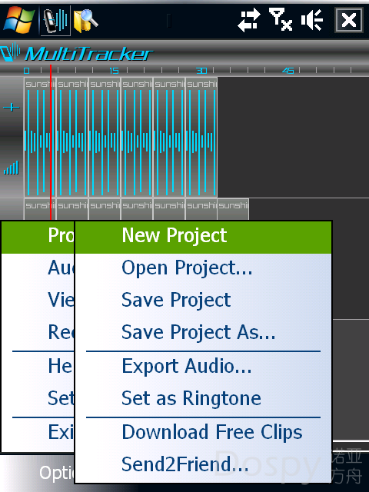369x492 pixels.
Task: Tap the no-signal antenna icon
Action: pyautogui.click(x=280, y=19)
